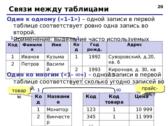This screenshot has width=168, height=126.
Task: Click address "Суворовский, д.20, кв. 6"
Action: pos(135,60)
